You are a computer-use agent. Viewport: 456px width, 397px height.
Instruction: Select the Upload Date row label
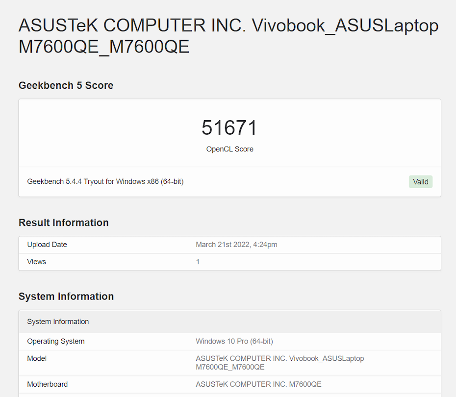47,245
